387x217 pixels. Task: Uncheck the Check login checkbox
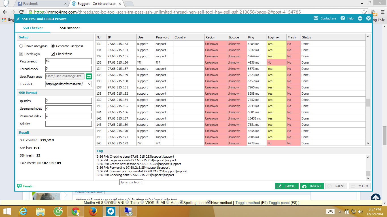coord(21,54)
